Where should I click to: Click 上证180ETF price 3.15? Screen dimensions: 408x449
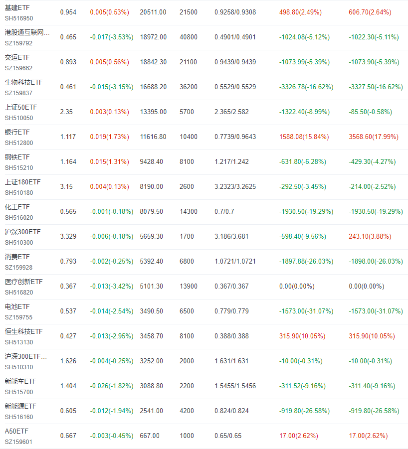point(66,187)
